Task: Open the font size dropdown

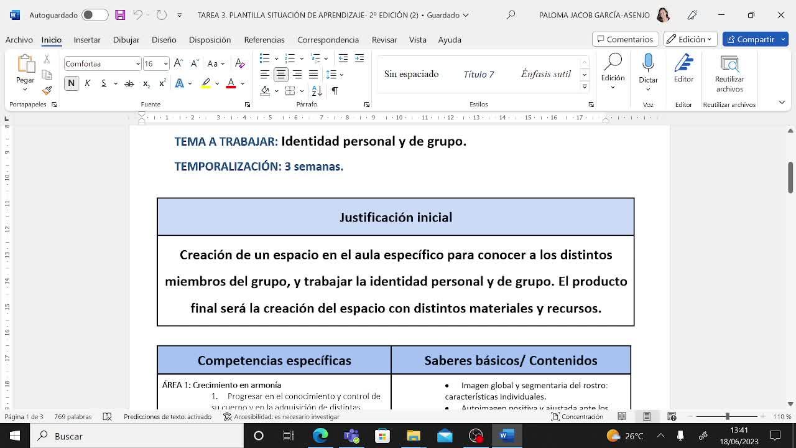Action: pyautogui.click(x=165, y=63)
